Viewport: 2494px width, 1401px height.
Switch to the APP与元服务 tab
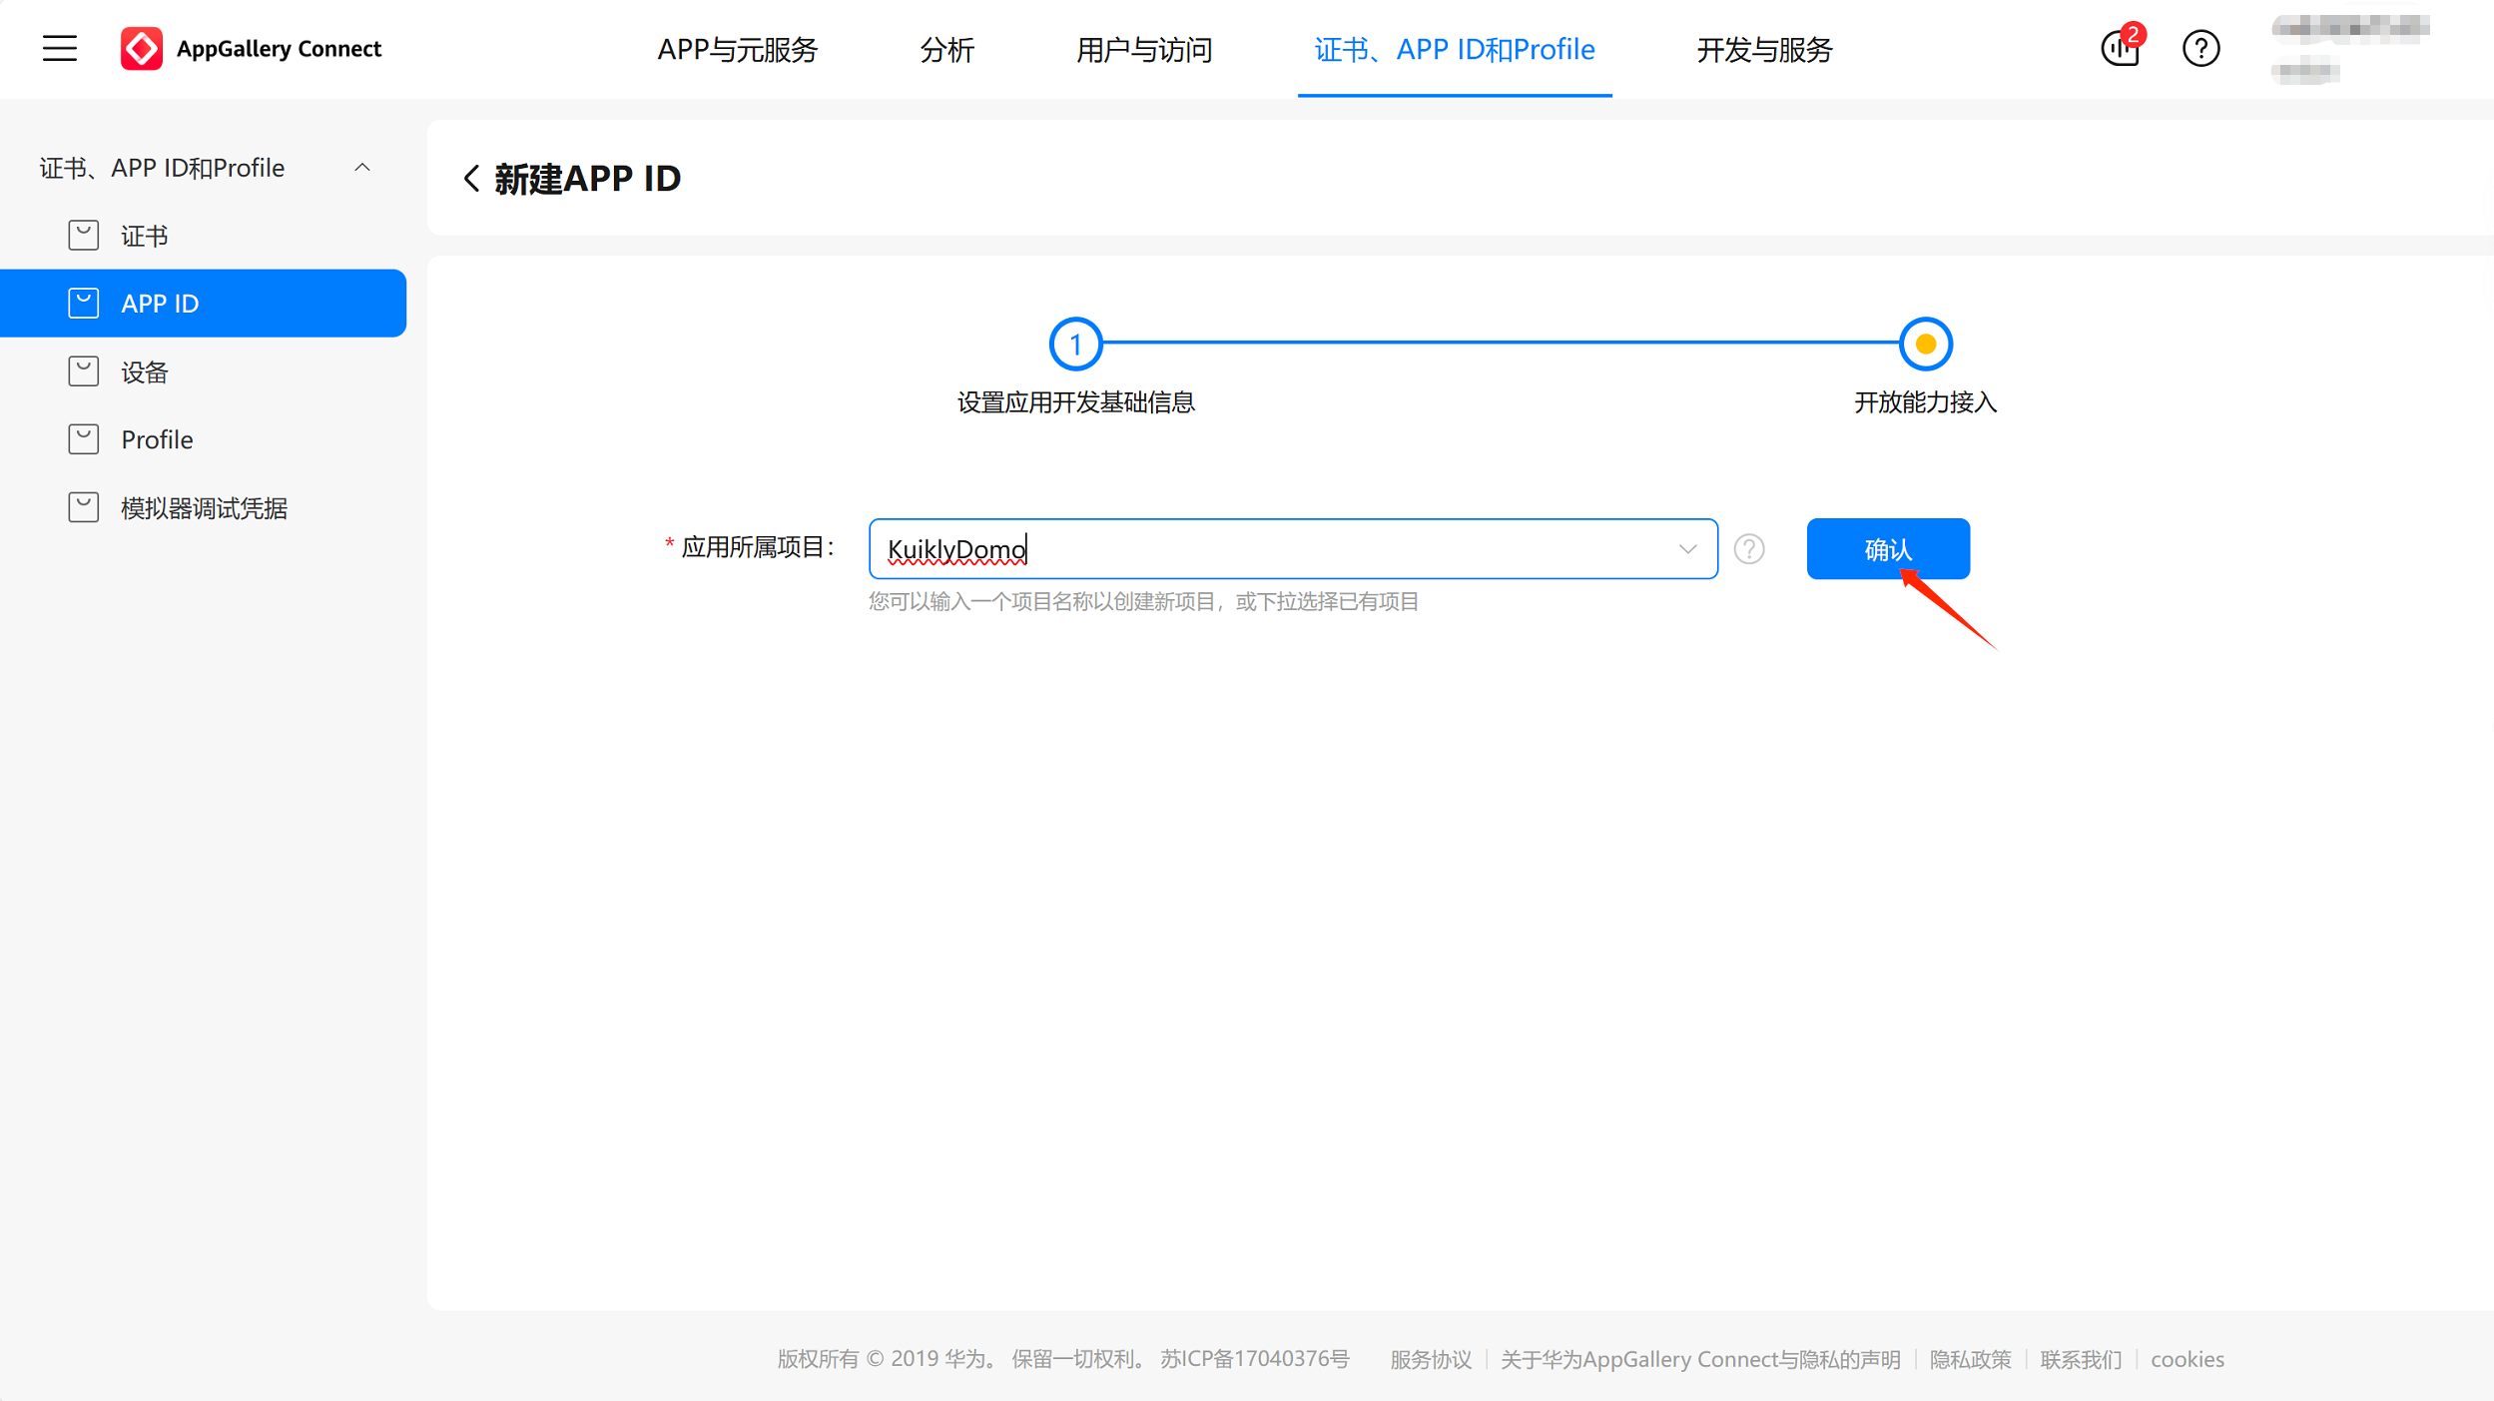(737, 49)
